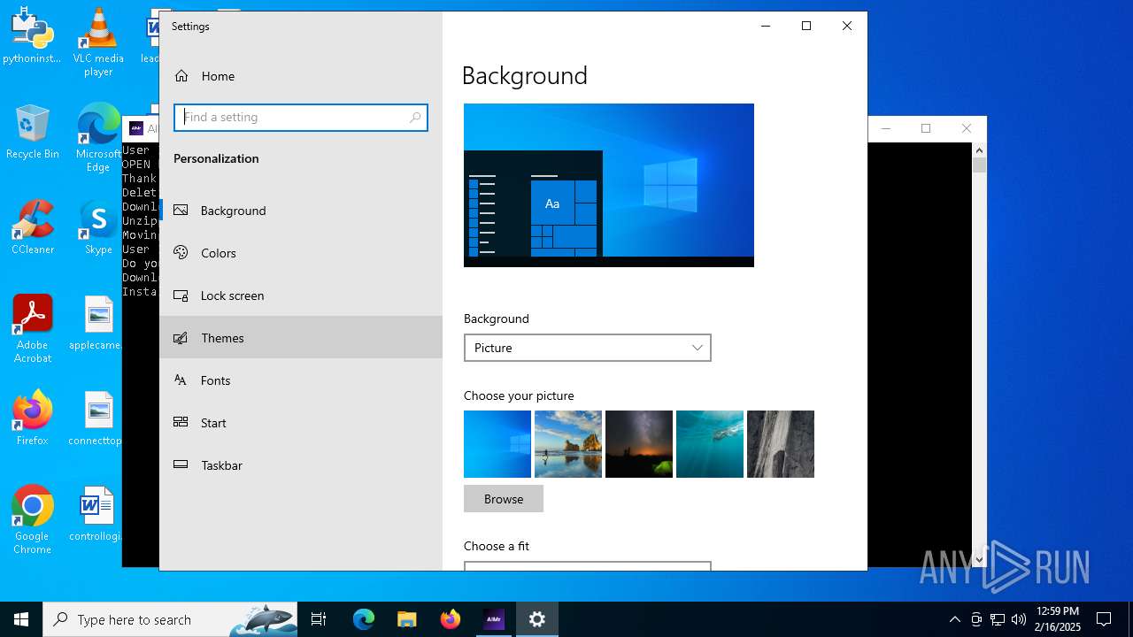The height and width of the screenshot is (637, 1133).
Task: Open Edge from the taskbar
Action: [364, 619]
